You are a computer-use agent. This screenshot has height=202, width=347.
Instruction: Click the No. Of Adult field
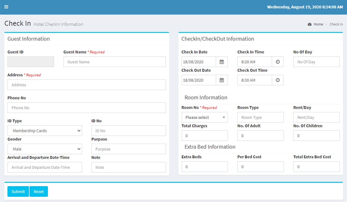click(260, 136)
